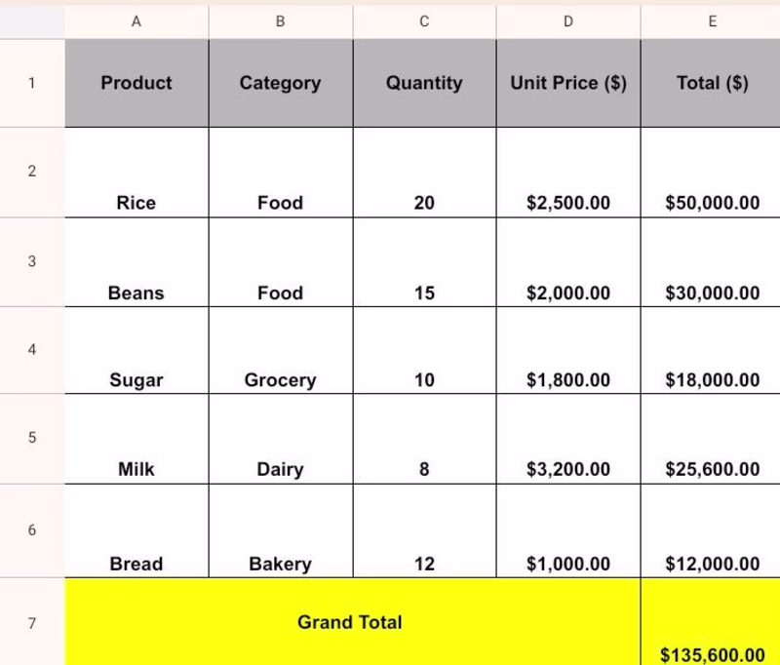Select the Grocery category cell
The height and width of the screenshot is (665, 780).
[281, 350]
